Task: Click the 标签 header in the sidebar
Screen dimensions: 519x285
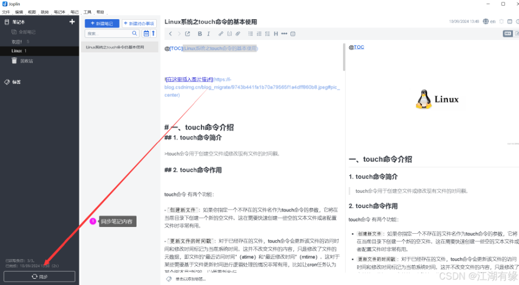Action: click(16, 82)
